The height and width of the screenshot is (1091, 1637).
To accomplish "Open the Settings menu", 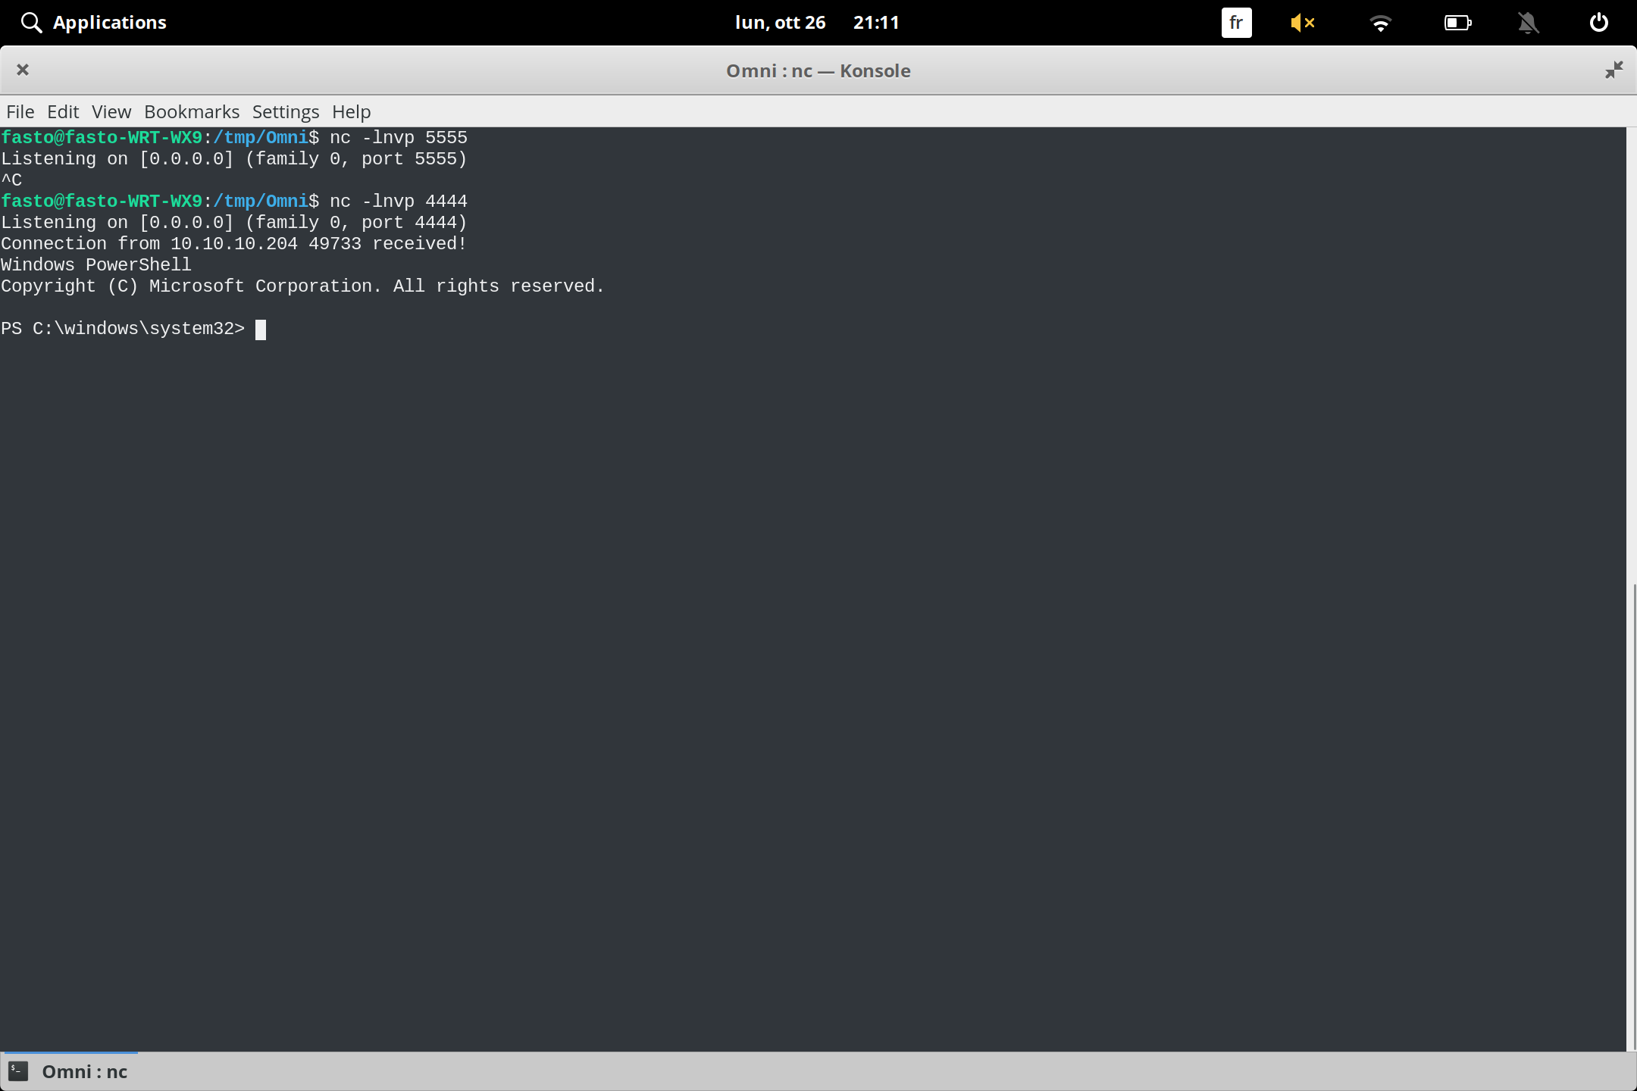I will (284, 111).
